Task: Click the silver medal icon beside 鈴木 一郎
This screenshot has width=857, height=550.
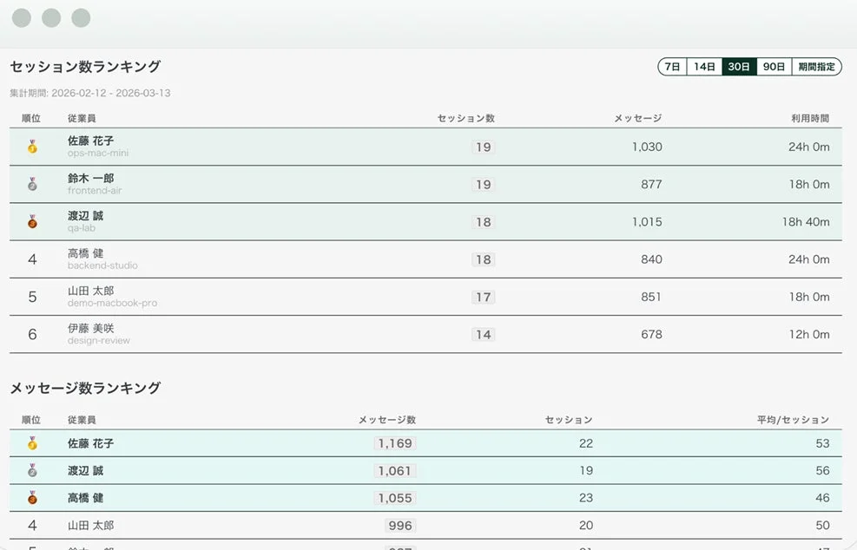Action: point(33,184)
